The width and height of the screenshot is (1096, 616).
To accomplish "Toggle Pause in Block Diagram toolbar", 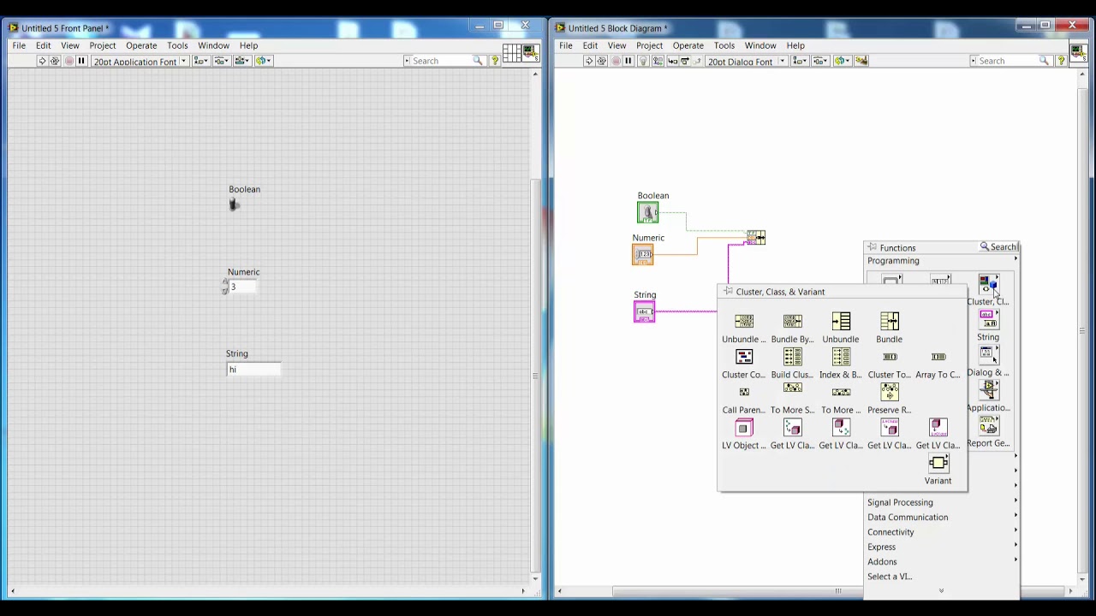I will pos(628,61).
